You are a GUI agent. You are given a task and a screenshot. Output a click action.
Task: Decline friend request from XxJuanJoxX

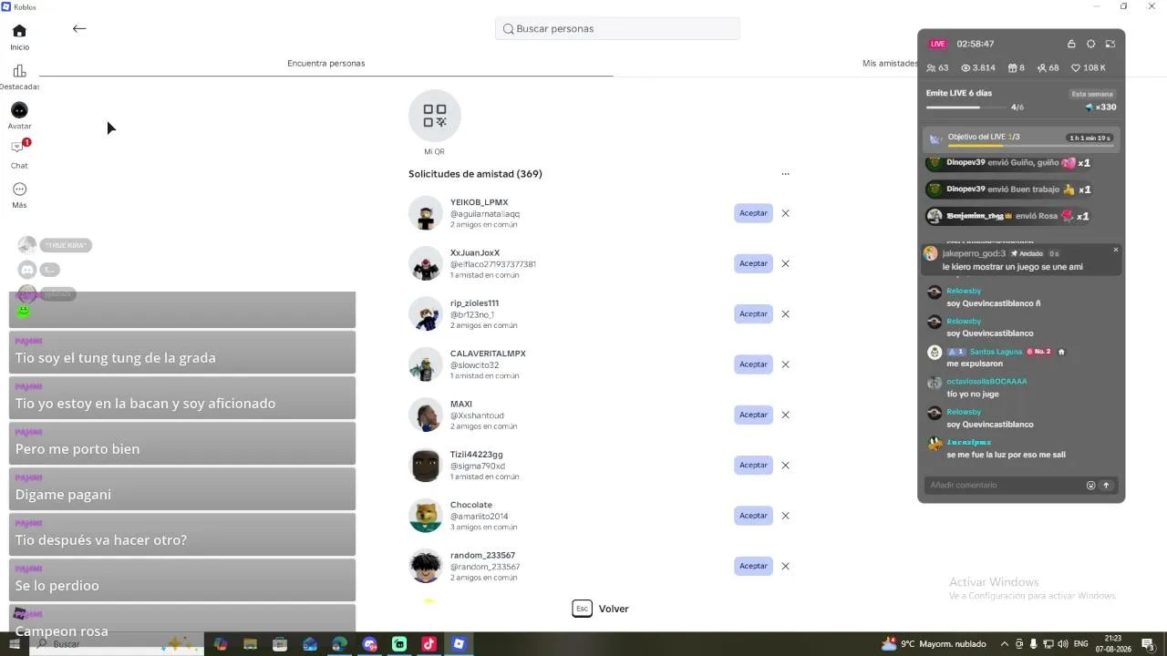coord(785,263)
